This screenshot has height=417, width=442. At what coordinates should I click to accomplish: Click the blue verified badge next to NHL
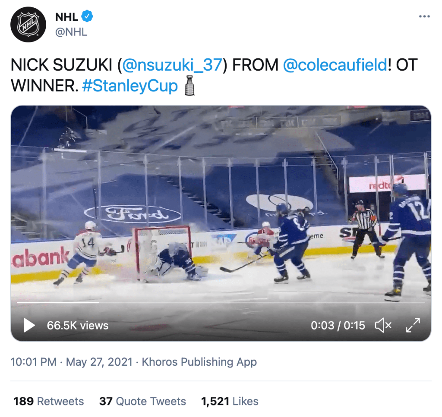point(88,17)
